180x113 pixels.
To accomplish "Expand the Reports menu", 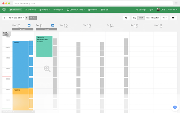I will 45,10.
